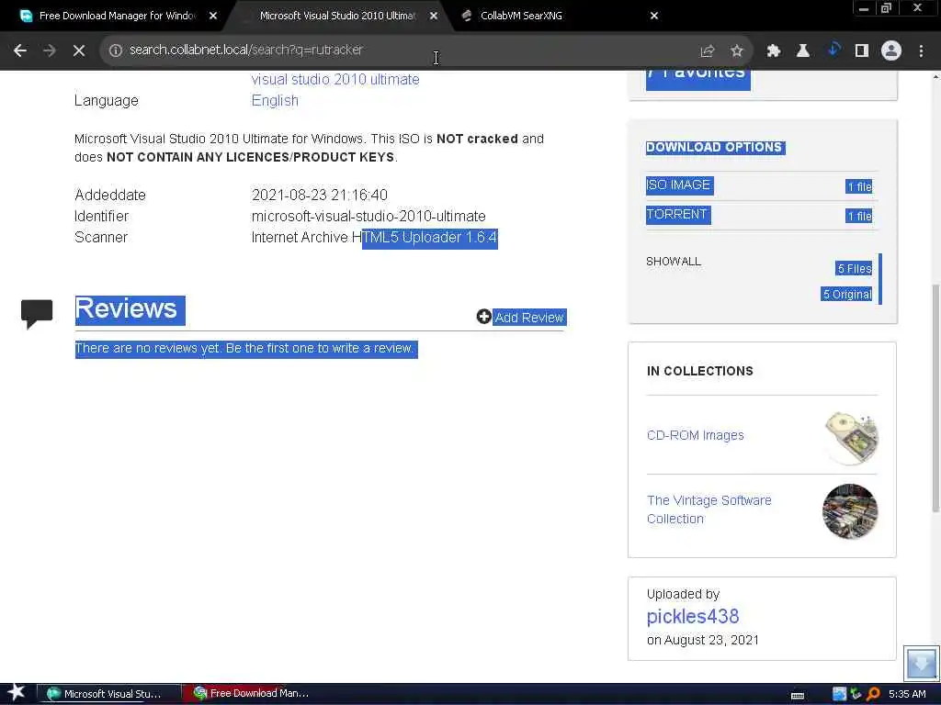The width and height of the screenshot is (941, 705).
Task: Click the CD-ROM Images thumbnail
Action: click(x=850, y=438)
